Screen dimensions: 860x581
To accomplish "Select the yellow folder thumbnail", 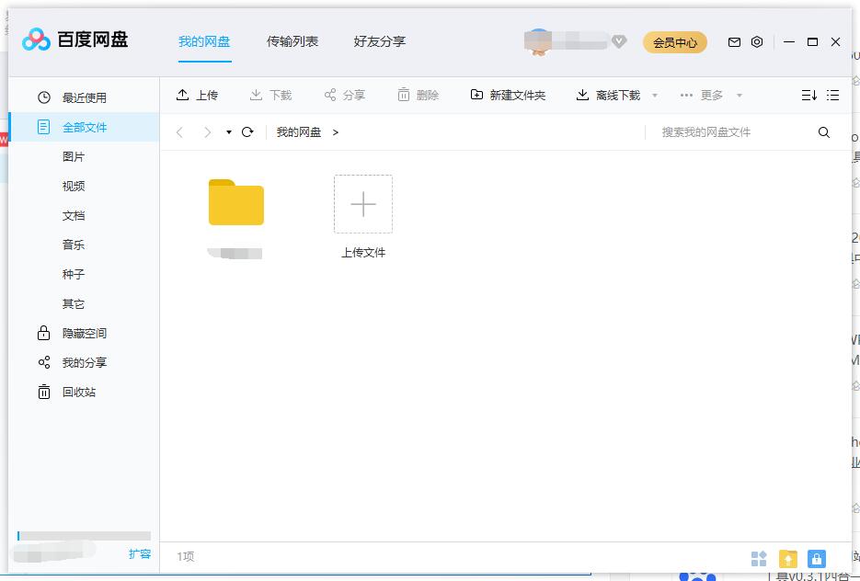I will tap(235, 202).
